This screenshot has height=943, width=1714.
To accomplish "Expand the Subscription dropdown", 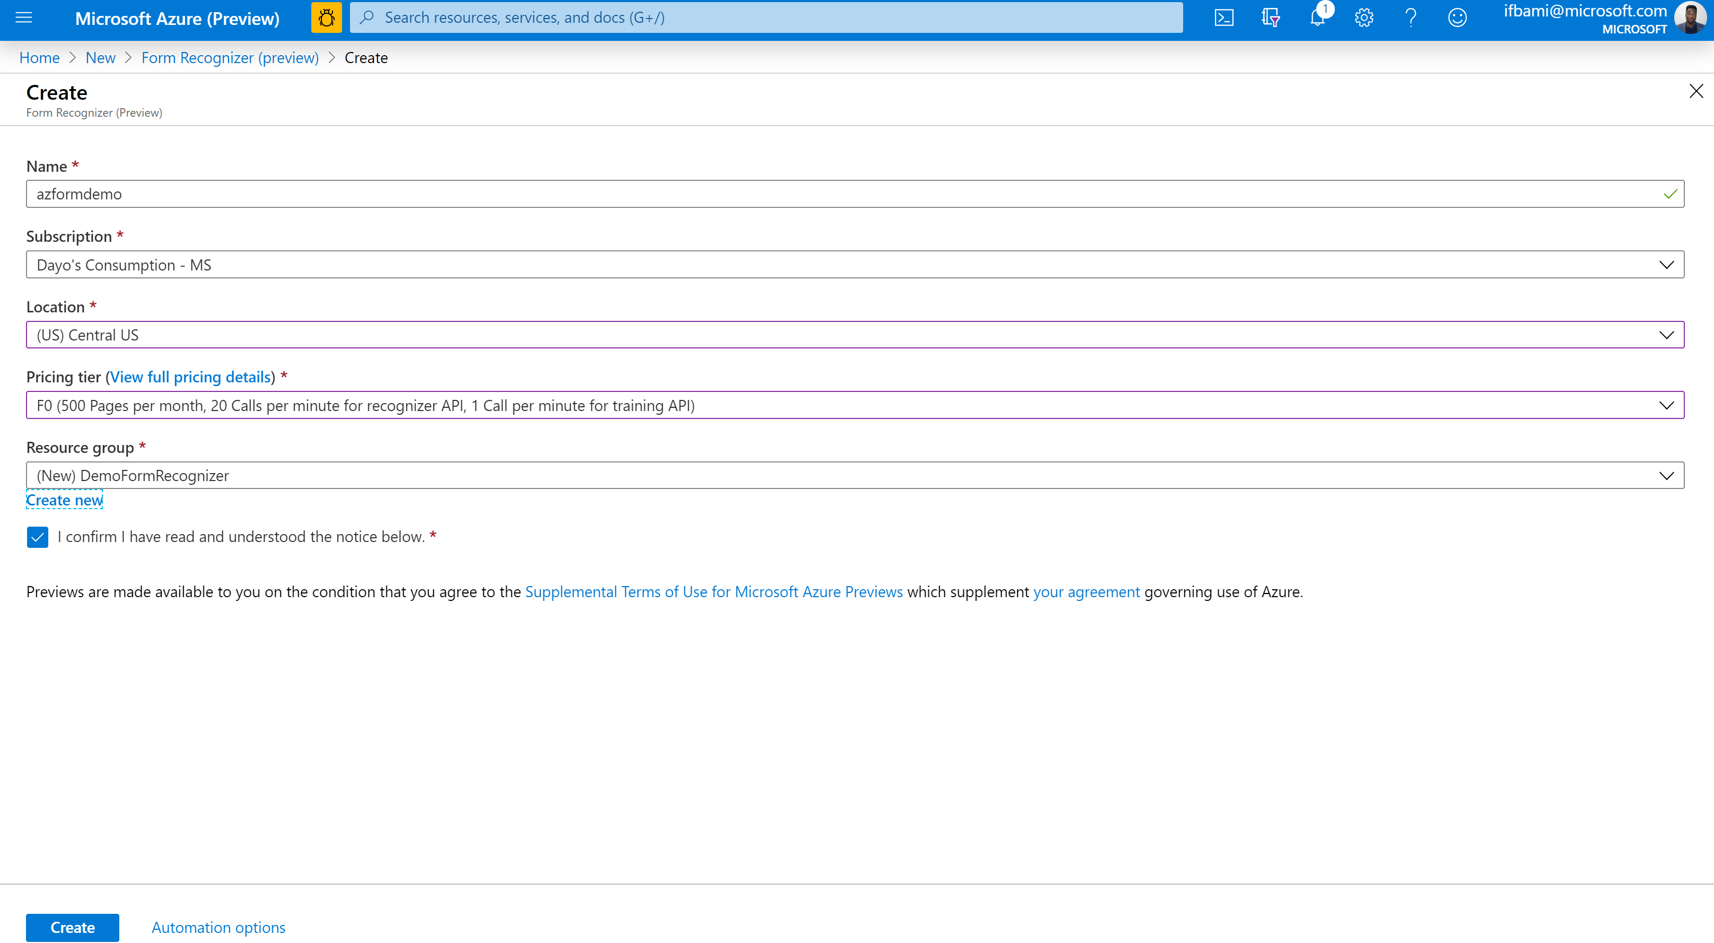I will [x=855, y=265].
